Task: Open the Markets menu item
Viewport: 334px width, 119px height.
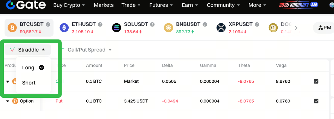Action: (x=104, y=5)
